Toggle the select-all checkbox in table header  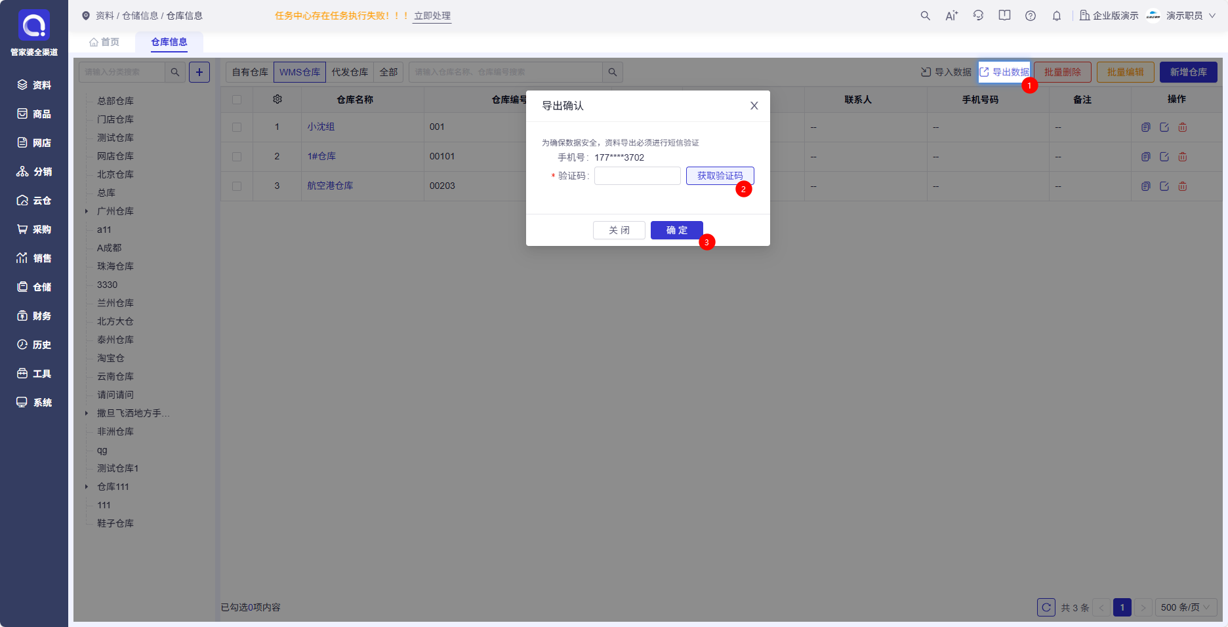click(237, 100)
